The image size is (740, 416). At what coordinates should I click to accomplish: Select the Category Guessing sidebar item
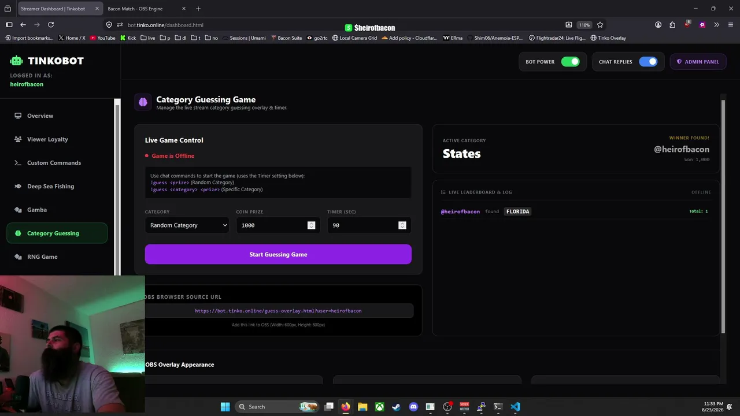click(x=57, y=233)
